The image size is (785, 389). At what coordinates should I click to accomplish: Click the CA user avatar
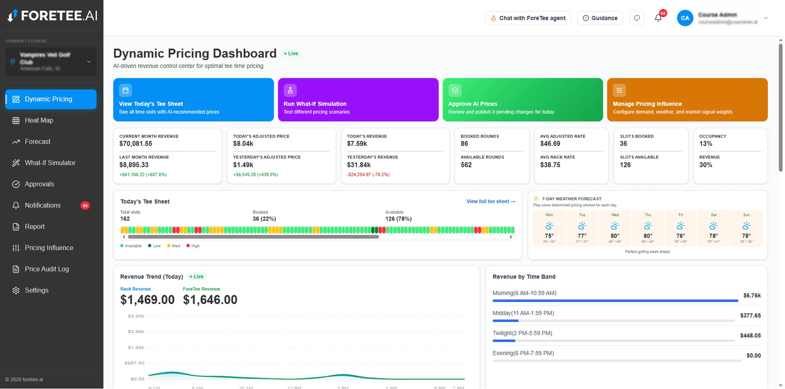click(685, 18)
